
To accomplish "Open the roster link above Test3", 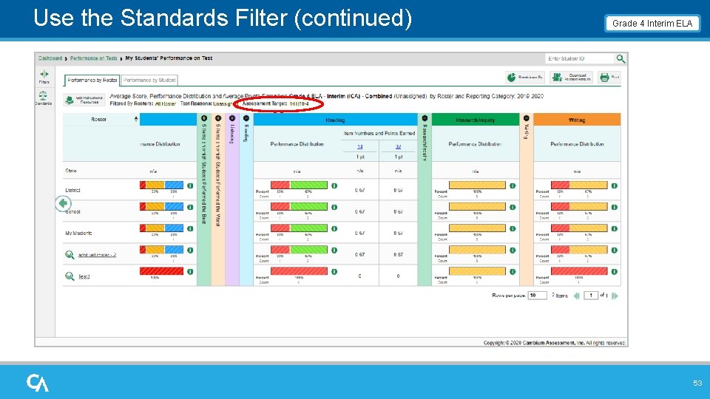I will 98,255.
